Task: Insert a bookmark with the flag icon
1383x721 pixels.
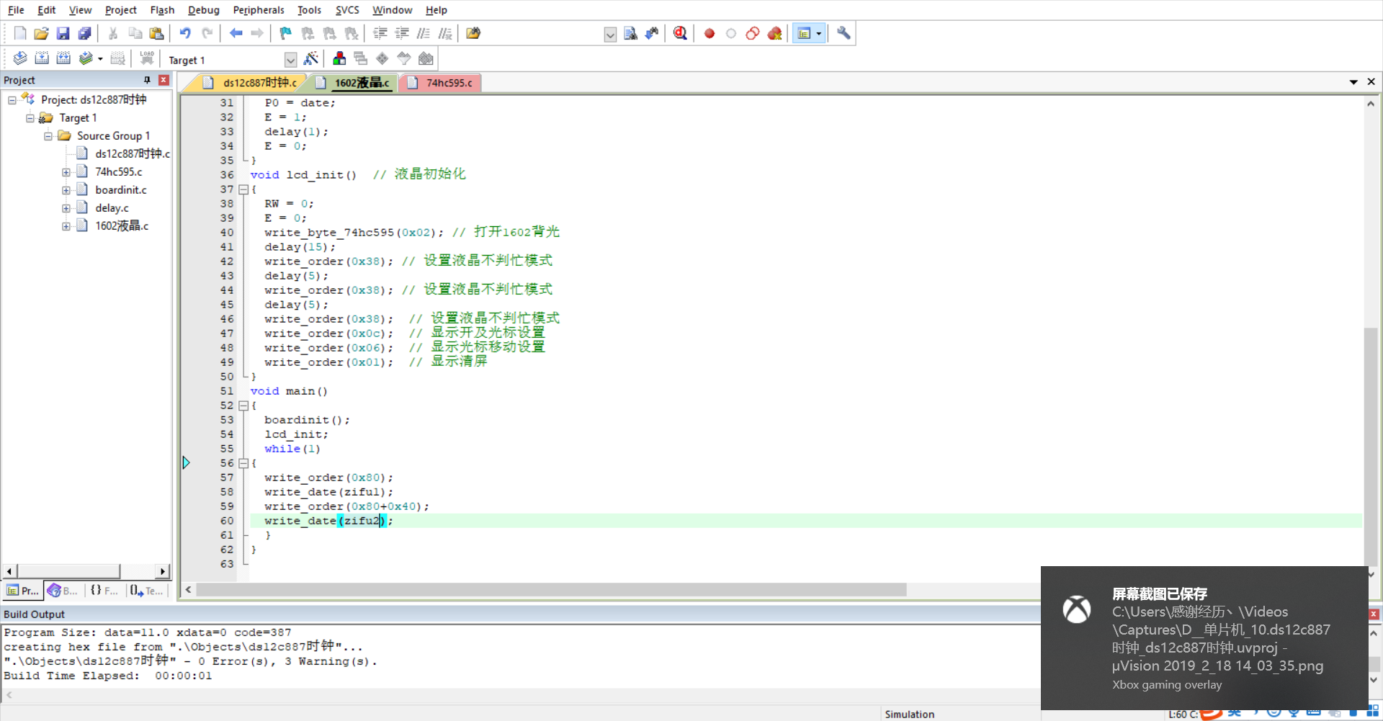Action: [286, 33]
